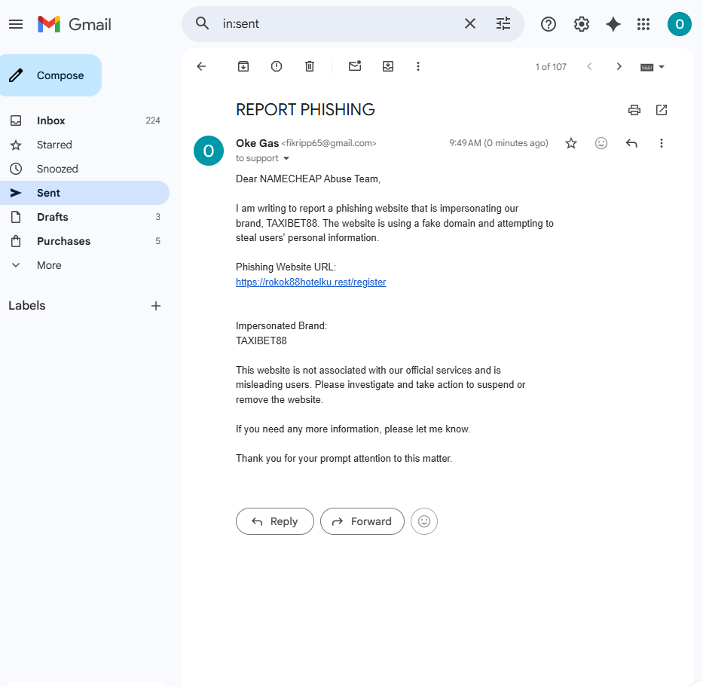Open email in new window icon
This screenshot has width=703, height=687.
coord(662,110)
